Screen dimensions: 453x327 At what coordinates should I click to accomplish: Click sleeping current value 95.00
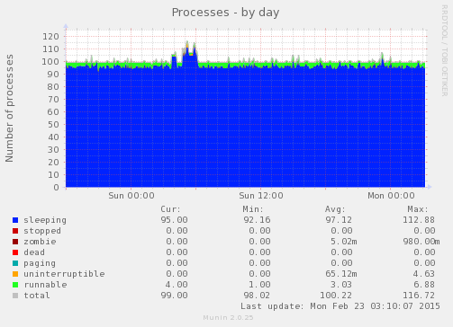(174, 220)
